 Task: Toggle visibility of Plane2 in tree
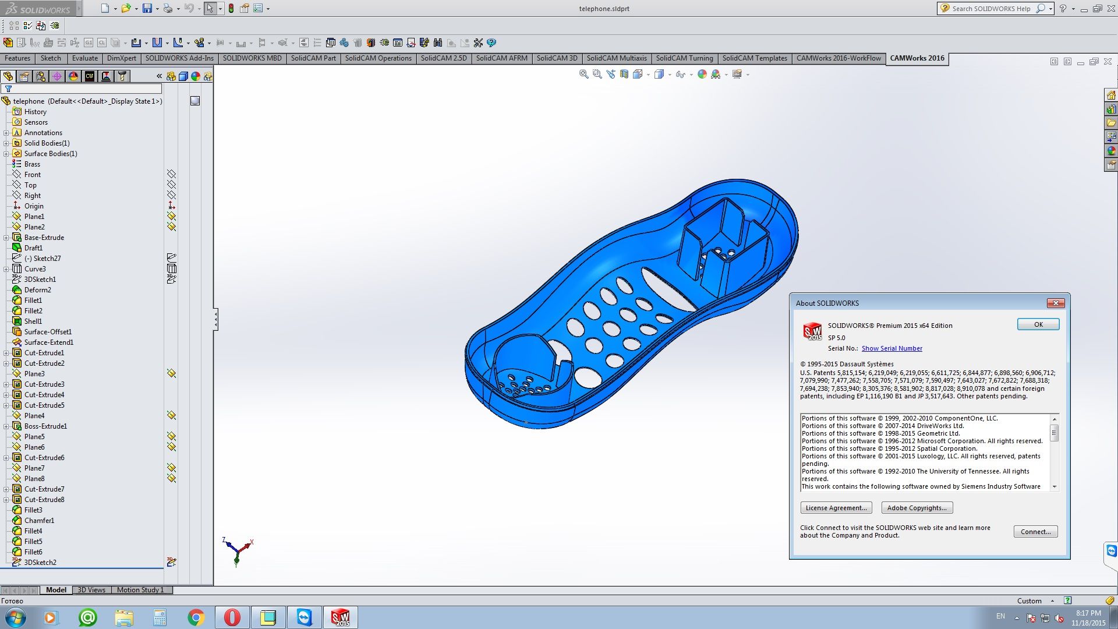171,227
